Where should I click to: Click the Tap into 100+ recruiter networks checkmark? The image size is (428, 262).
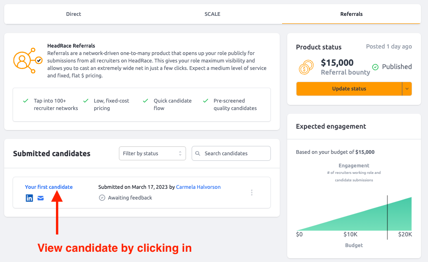[26, 101]
